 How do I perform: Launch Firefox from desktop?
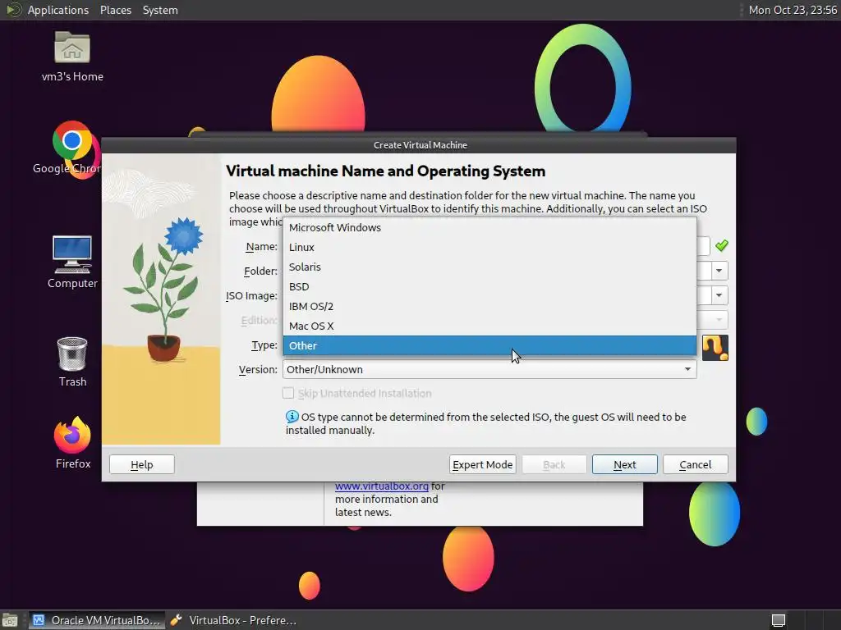click(x=72, y=435)
